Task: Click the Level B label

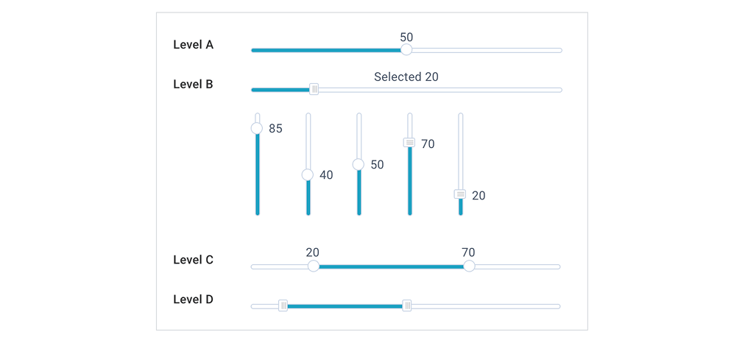Action: (x=193, y=85)
